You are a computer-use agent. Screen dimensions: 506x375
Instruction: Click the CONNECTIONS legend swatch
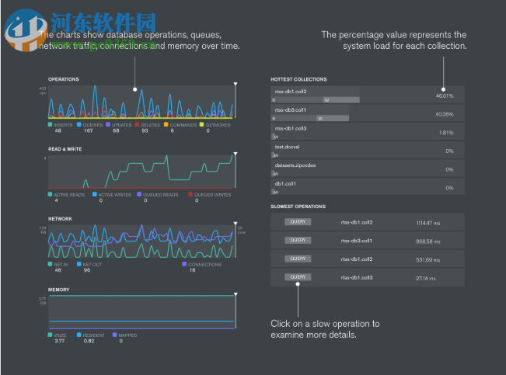(184, 264)
